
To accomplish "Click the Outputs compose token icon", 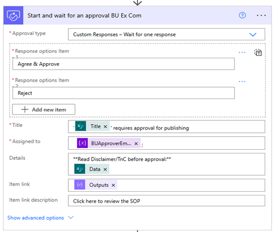I will [x=80, y=185].
